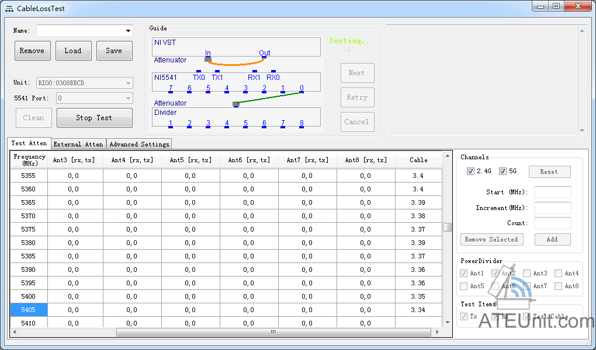
Task: Expand the Unit dropdown
Action: [128, 83]
